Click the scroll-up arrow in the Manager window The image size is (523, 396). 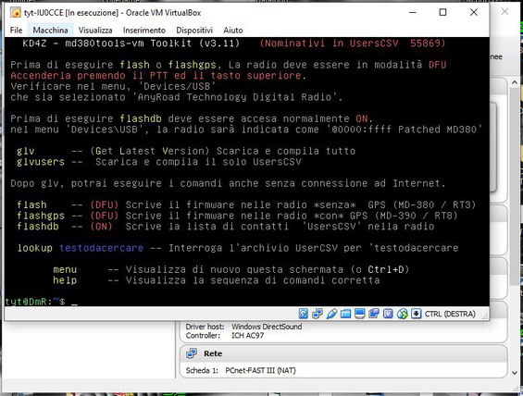tap(515, 82)
